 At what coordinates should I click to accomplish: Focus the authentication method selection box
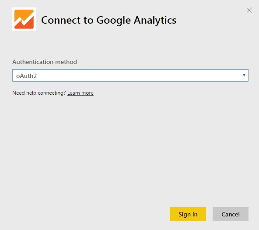[130, 75]
